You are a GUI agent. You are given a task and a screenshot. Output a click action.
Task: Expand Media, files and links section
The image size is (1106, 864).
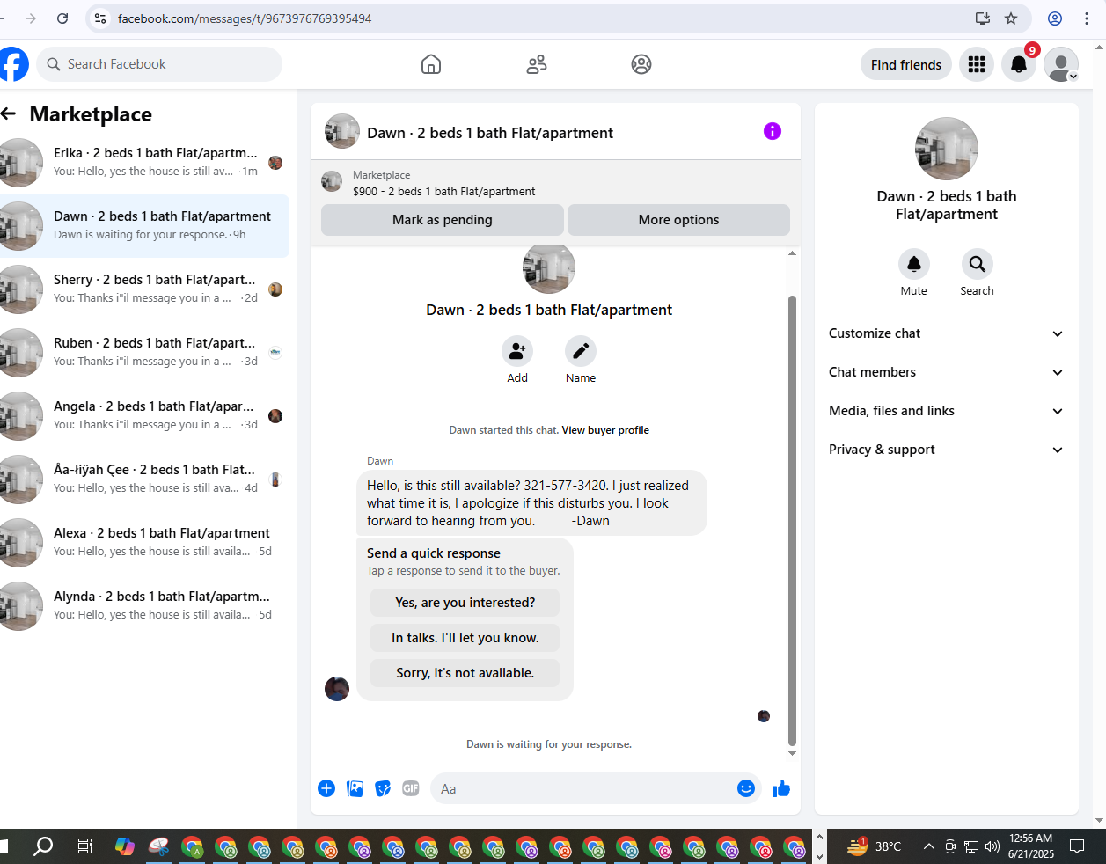[x=947, y=411]
